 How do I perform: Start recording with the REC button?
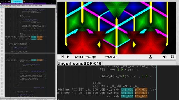coord(150,57)
